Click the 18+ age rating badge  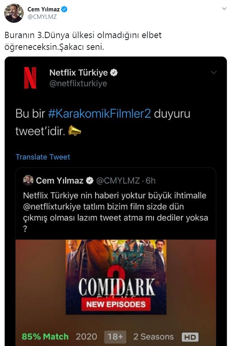pyautogui.click(x=115, y=337)
